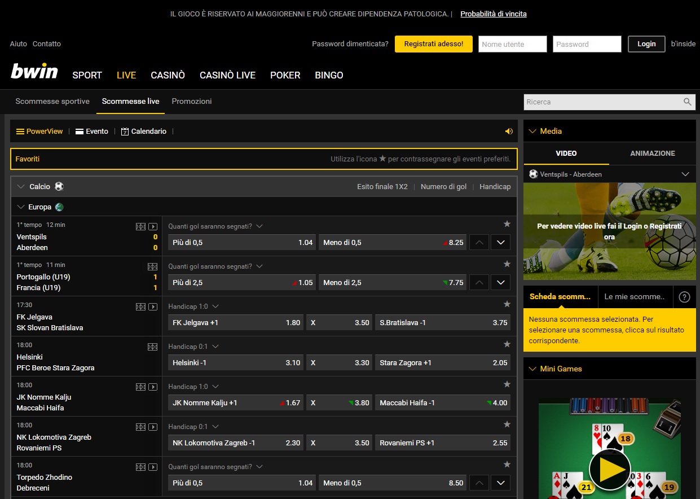
Task: Star the FK Jelgava match as favorite
Action: coord(507,304)
